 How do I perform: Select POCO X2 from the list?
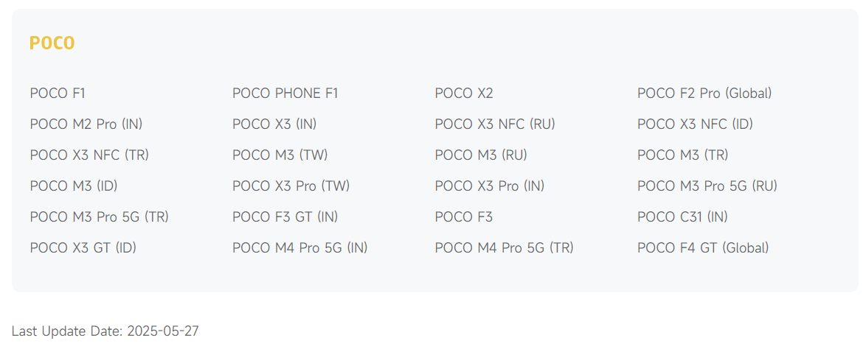(463, 94)
